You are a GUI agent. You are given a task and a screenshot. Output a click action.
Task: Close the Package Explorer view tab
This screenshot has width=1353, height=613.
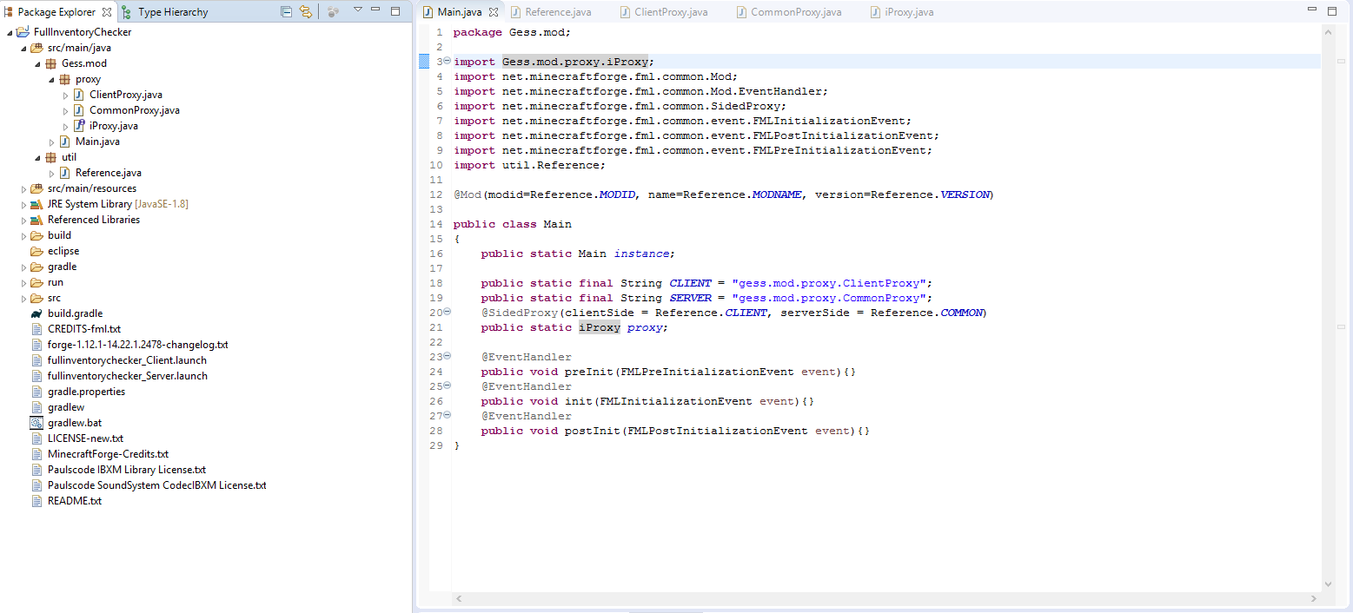[x=106, y=12]
